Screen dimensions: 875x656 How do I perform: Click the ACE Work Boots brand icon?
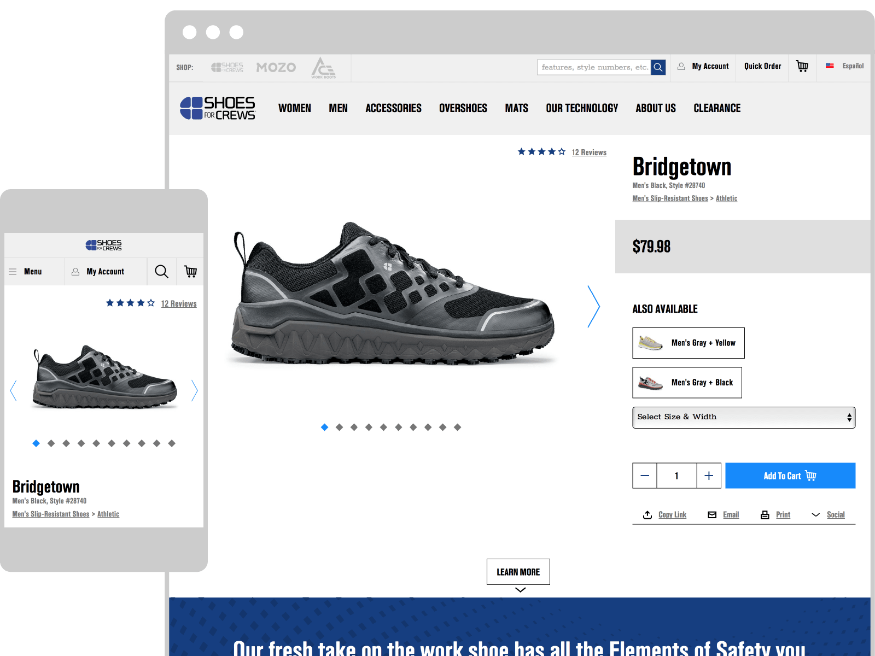tap(324, 67)
